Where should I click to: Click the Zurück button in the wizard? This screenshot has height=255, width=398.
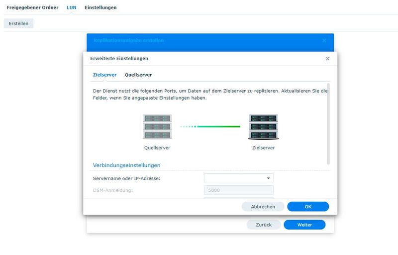(x=264, y=225)
